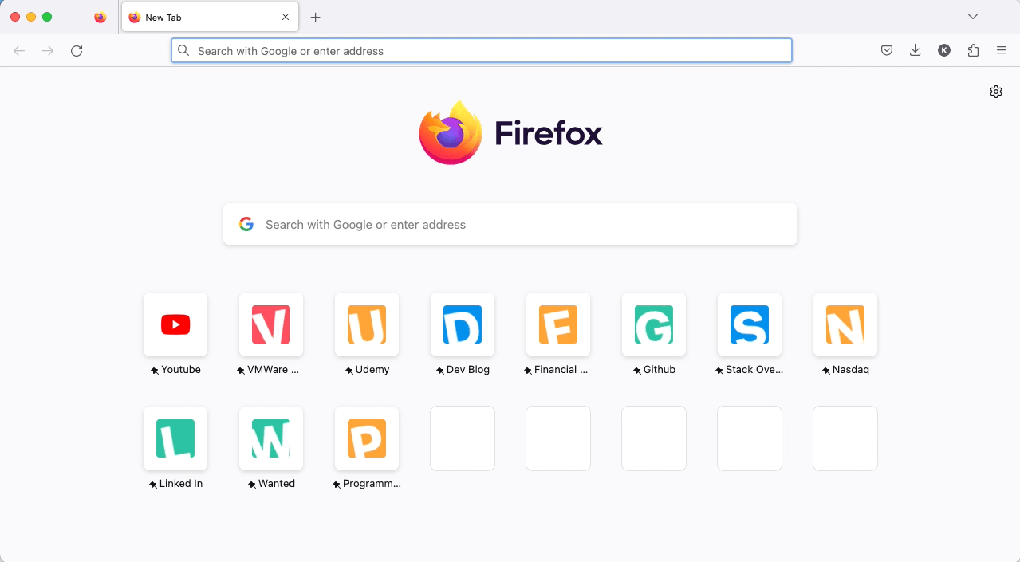Focus the address bar field
The width and height of the screenshot is (1020, 562).
[x=482, y=51]
